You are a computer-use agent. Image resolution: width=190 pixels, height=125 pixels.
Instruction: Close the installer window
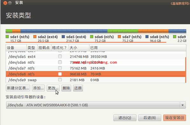tap(5, 3)
